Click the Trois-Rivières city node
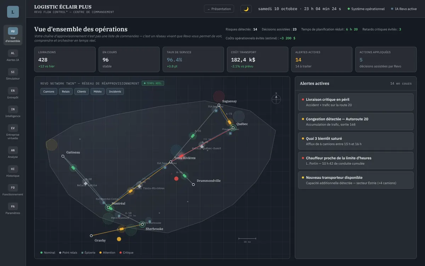The height and width of the screenshot is (266, 425). [171, 162]
